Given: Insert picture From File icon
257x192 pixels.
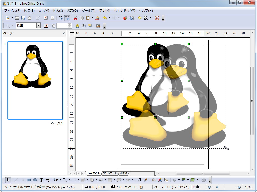Looking at the screenshot, I should pos(160,180).
